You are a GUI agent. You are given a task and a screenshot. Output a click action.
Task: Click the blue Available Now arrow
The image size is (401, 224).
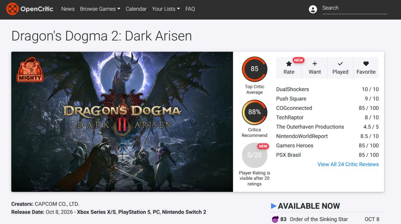point(273,206)
